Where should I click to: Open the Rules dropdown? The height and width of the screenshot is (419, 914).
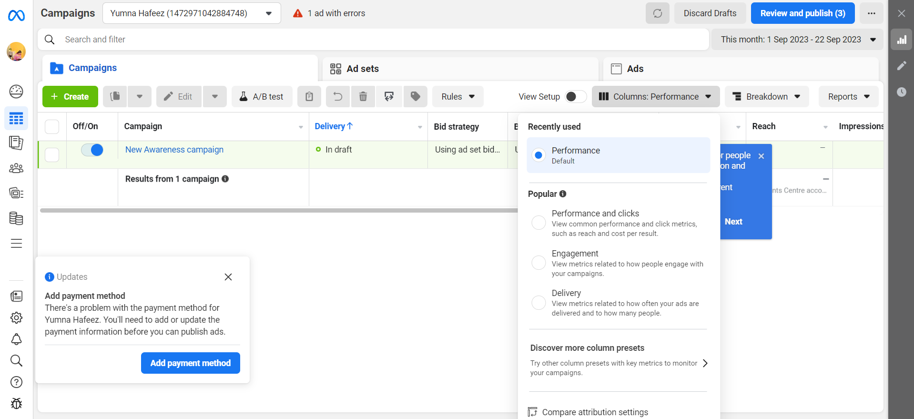(x=458, y=97)
